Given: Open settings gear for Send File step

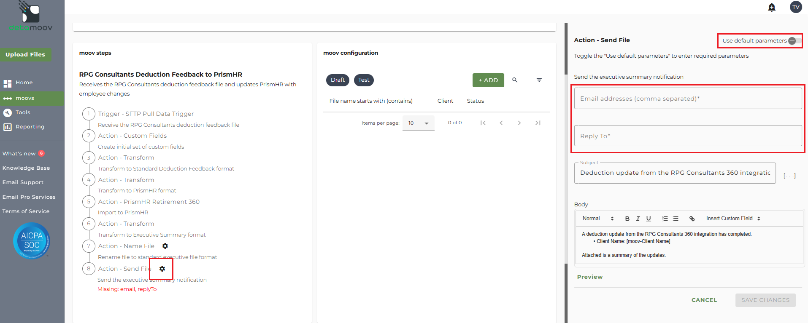Looking at the screenshot, I should pyautogui.click(x=162, y=269).
